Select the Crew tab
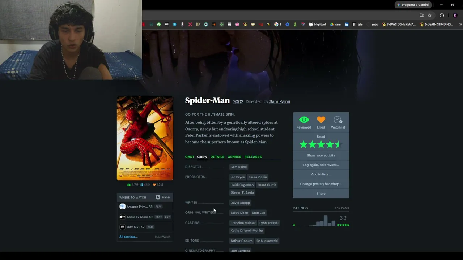Image resolution: width=463 pixels, height=260 pixels. point(202,157)
